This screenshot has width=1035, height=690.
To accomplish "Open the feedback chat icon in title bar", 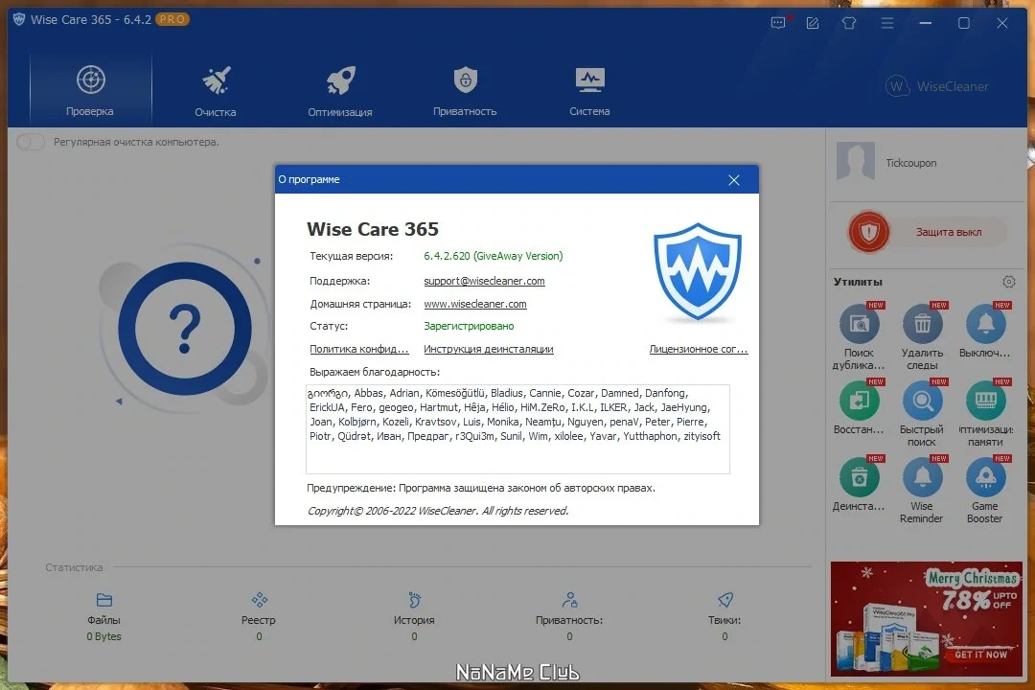I will 779,23.
